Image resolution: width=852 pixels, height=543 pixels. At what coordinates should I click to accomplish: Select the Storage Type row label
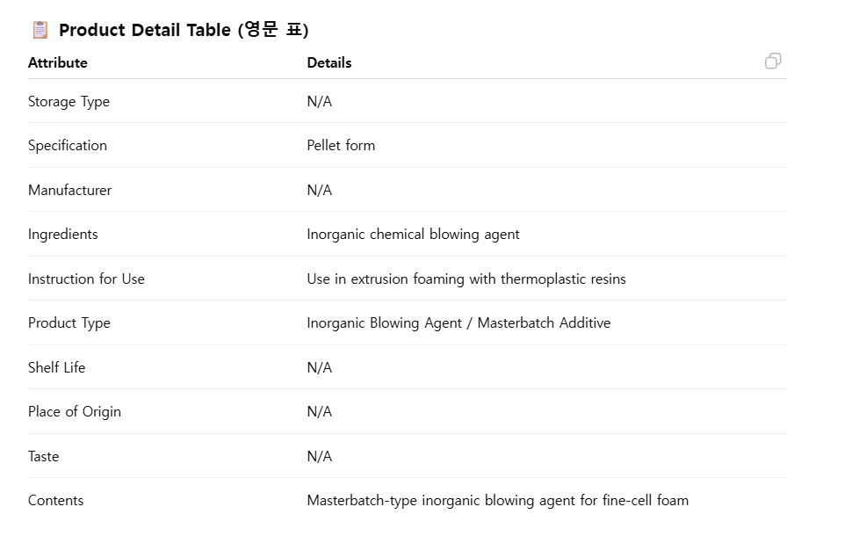coord(69,102)
